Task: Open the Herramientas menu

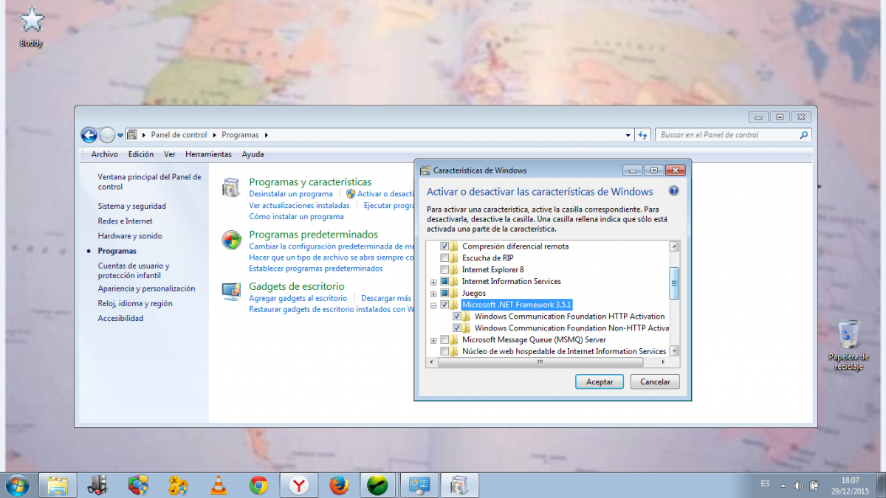Action: coord(208,154)
